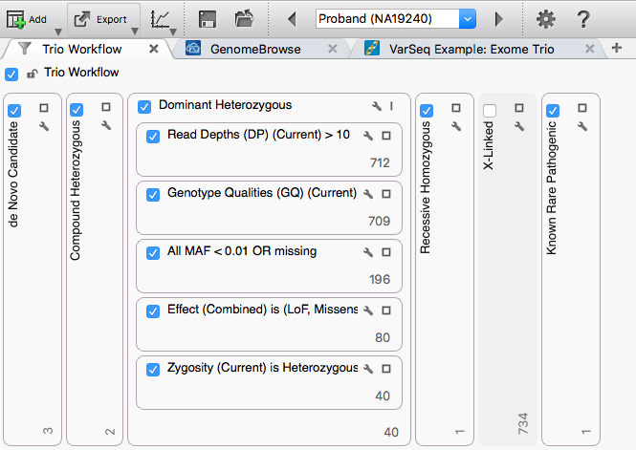Open Known Rare Pathogenic wrench settings
Image resolution: width=636 pixels, height=450 pixels.
tap(582, 126)
